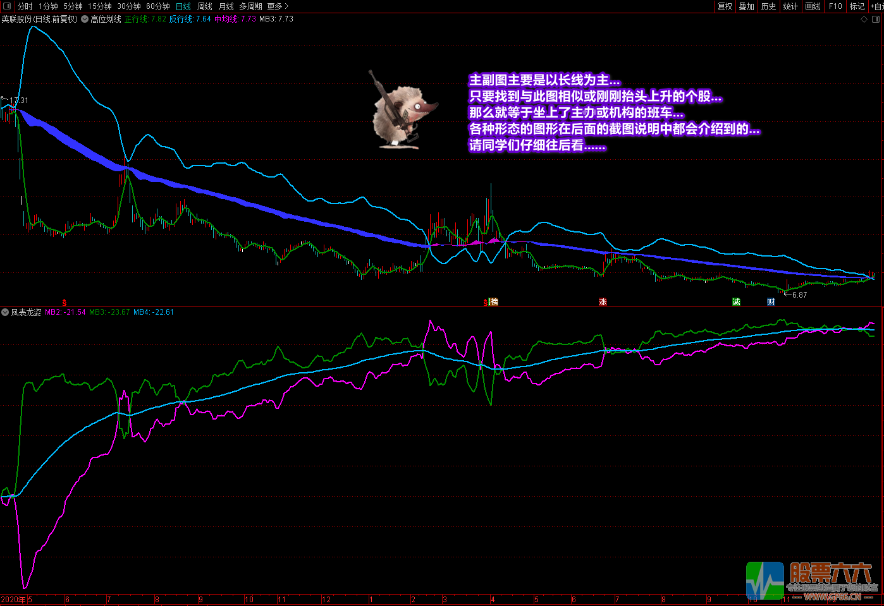Open the 凤表龙姿 indicator dropdown arrow
884x606 pixels.
pyautogui.click(x=5, y=312)
